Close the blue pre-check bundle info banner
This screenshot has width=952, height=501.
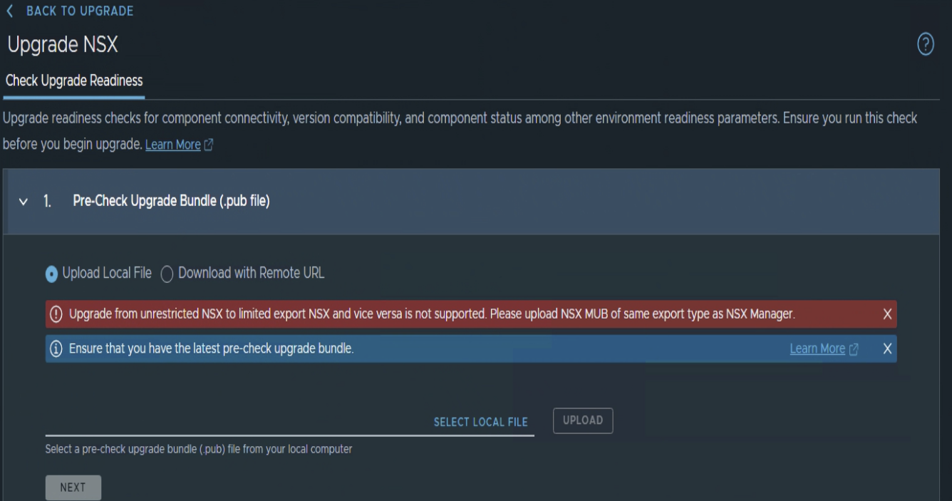tap(887, 348)
